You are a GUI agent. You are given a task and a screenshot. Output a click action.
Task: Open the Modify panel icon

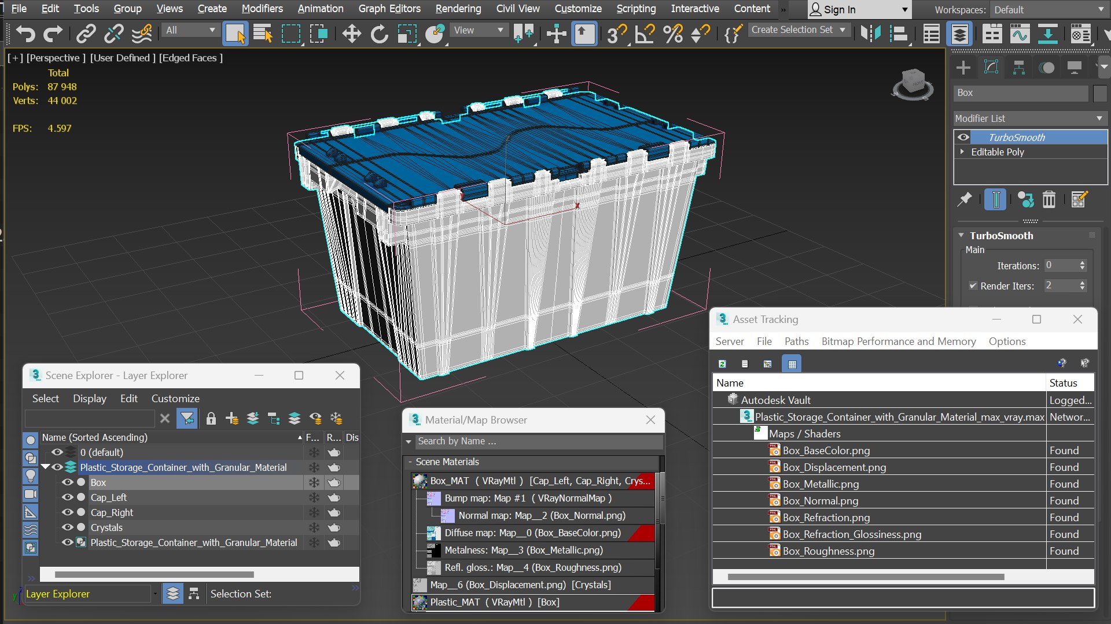coord(991,68)
